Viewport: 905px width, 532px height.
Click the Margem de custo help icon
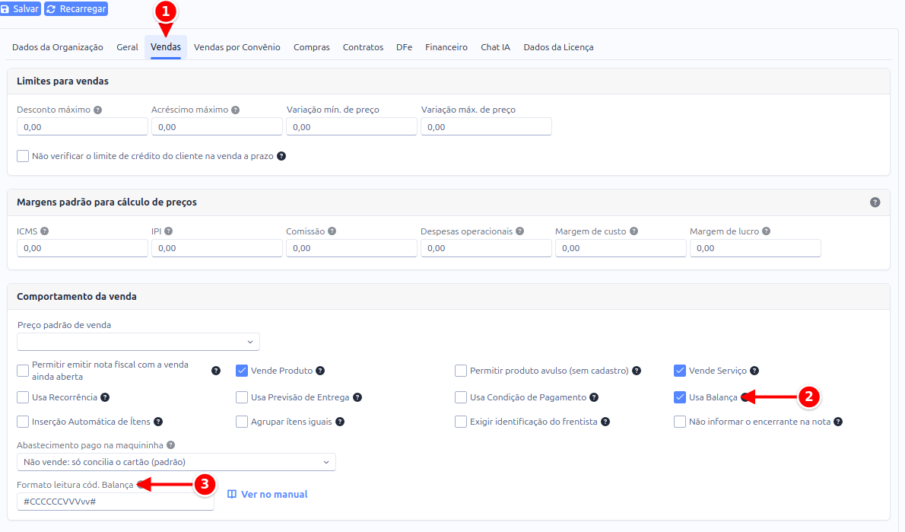click(x=633, y=231)
